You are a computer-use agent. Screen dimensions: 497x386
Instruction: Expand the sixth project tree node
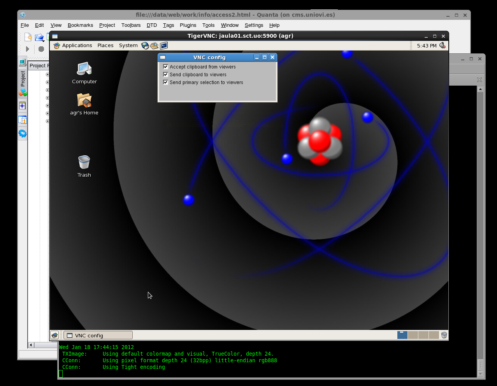(x=47, y=113)
